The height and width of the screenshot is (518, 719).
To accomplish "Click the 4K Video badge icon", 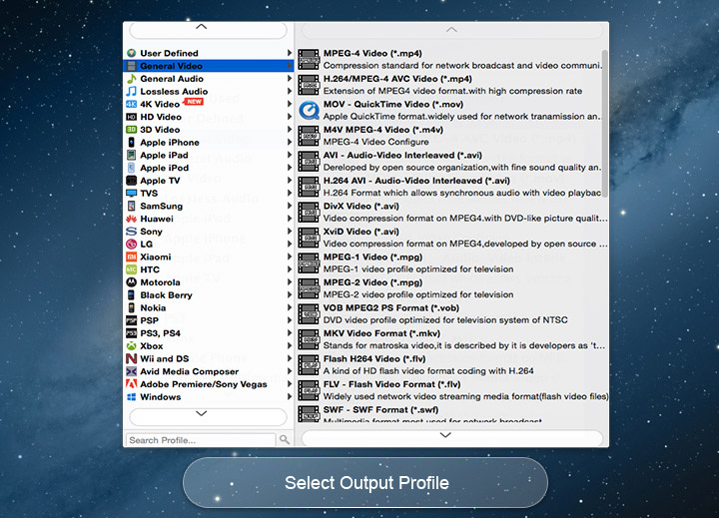I will click(132, 104).
